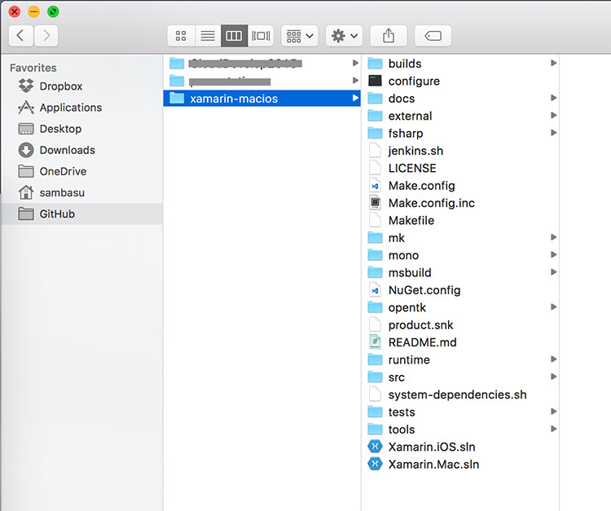Expand arrow beside xamarin-macios
Screen dimensions: 611x511
tap(355, 98)
